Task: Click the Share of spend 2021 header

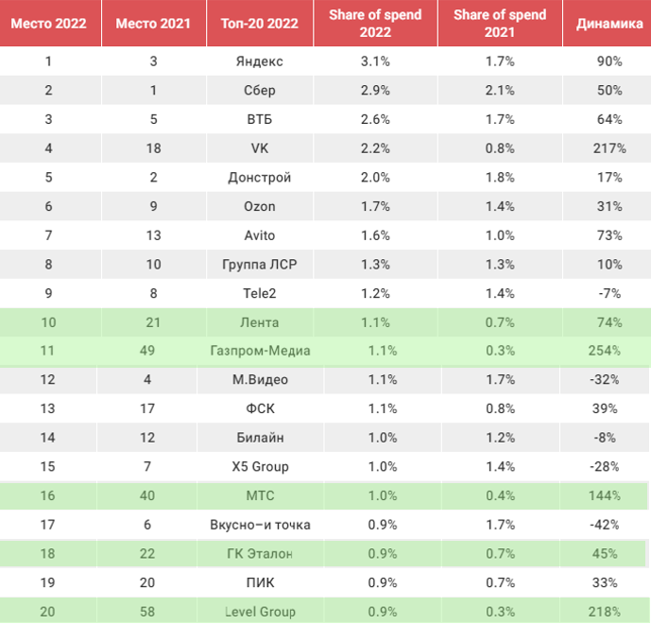Action: click(x=500, y=24)
